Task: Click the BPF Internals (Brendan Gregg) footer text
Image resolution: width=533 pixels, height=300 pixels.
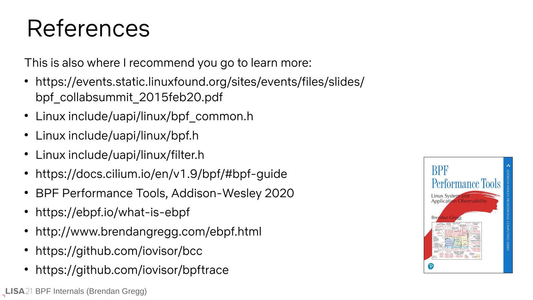Action: tap(91, 291)
